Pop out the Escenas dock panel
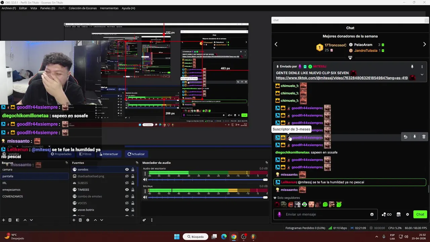The image size is (430, 242). point(67,163)
